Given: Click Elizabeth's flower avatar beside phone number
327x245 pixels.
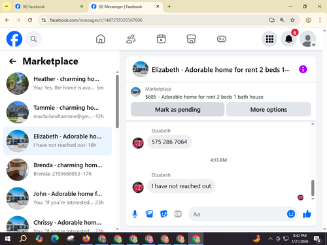Looking at the screenshot, I should coord(138,143).
